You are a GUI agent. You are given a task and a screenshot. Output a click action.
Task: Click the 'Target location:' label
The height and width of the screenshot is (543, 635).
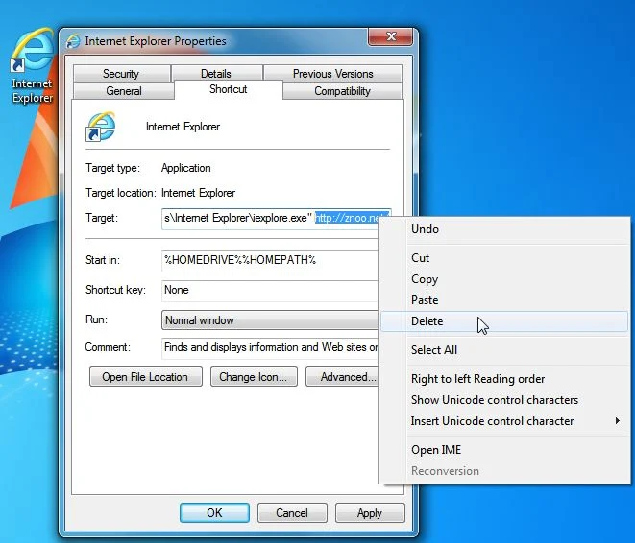120,193
